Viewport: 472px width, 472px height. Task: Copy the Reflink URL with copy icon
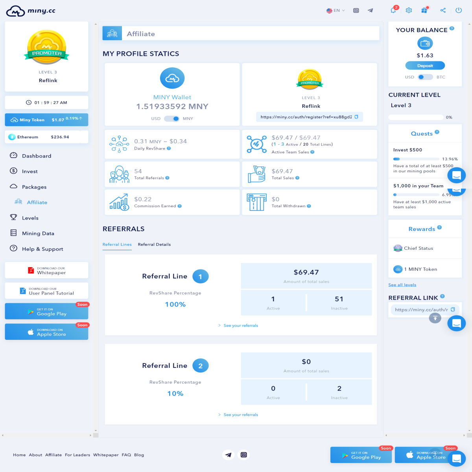[x=356, y=117]
